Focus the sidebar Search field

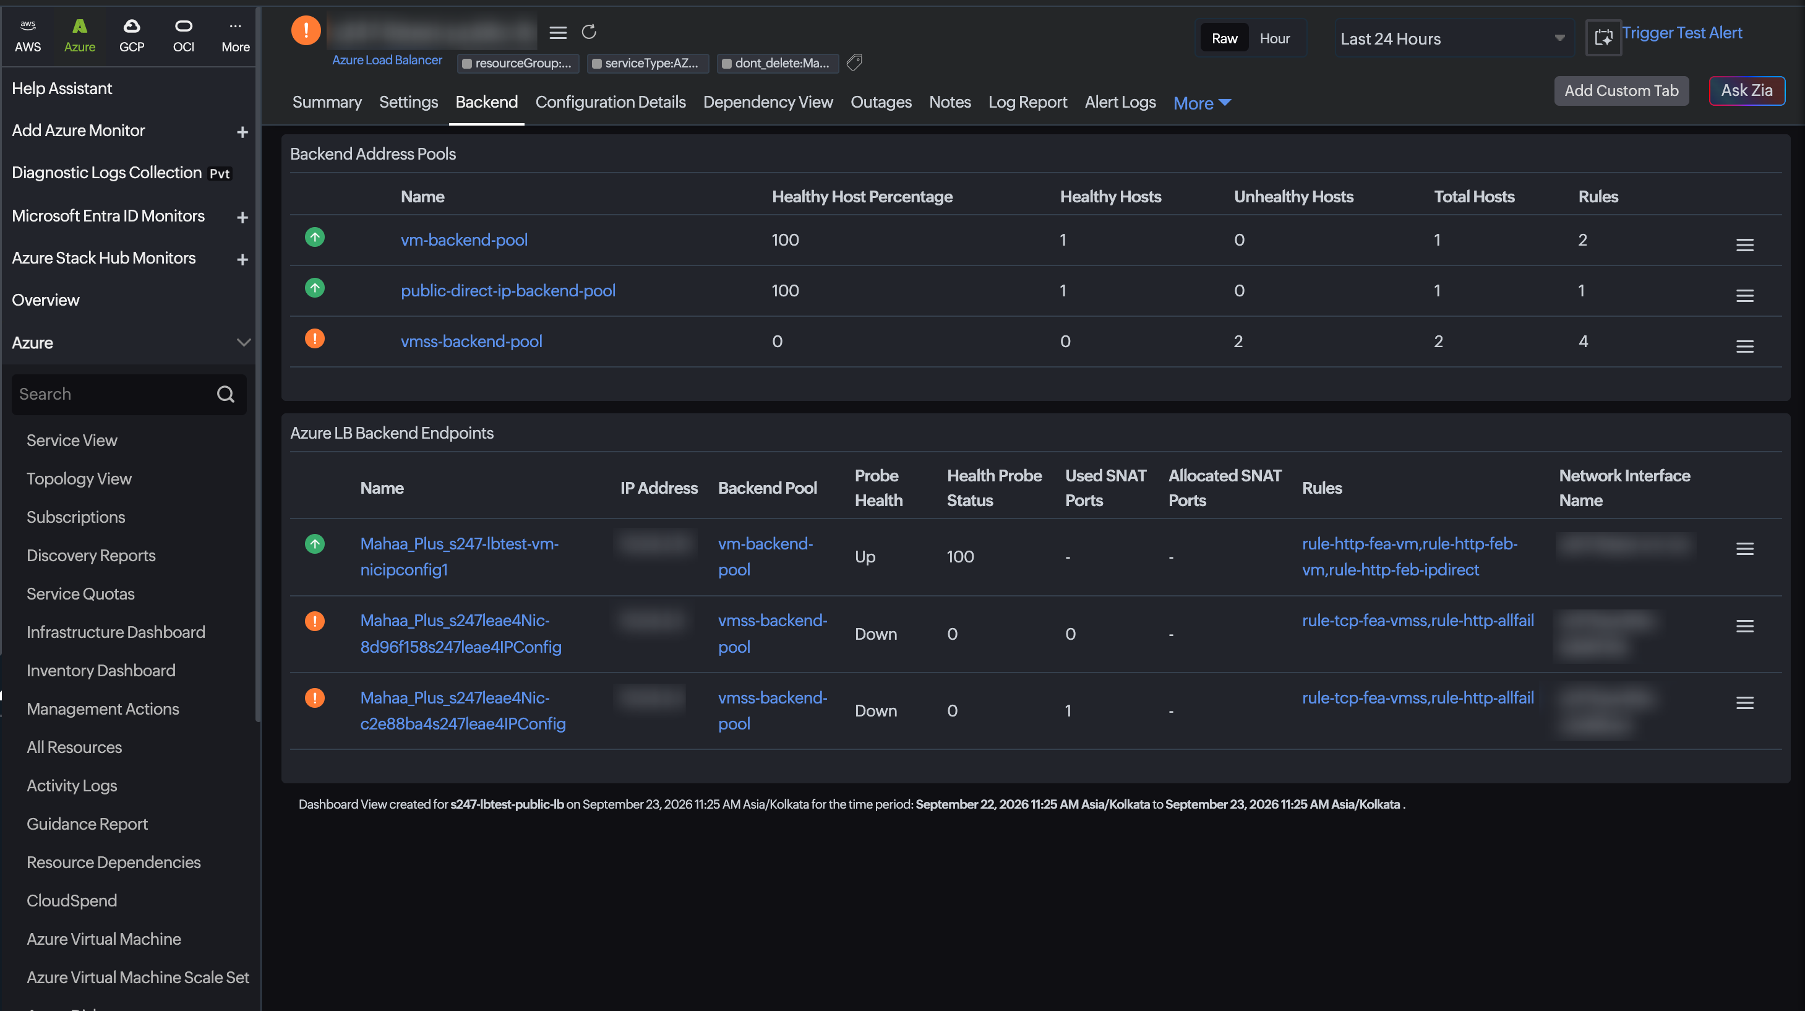(x=130, y=394)
